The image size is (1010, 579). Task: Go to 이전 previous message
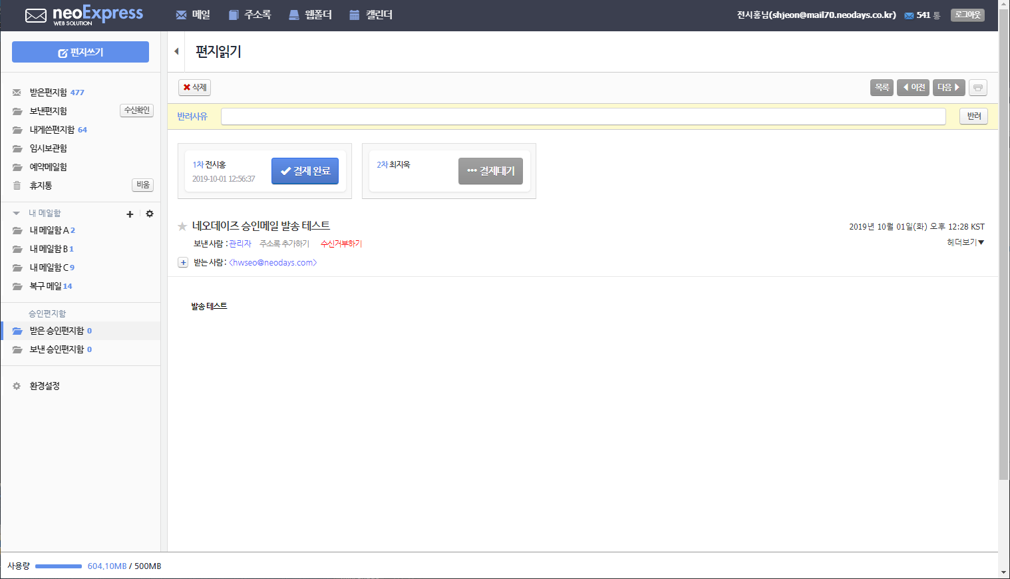pos(913,87)
